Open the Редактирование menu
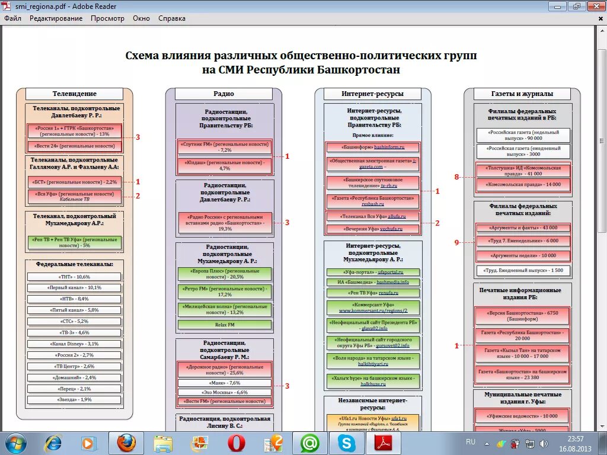Viewport: 607px width, 455px height. [x=56, y=18]
